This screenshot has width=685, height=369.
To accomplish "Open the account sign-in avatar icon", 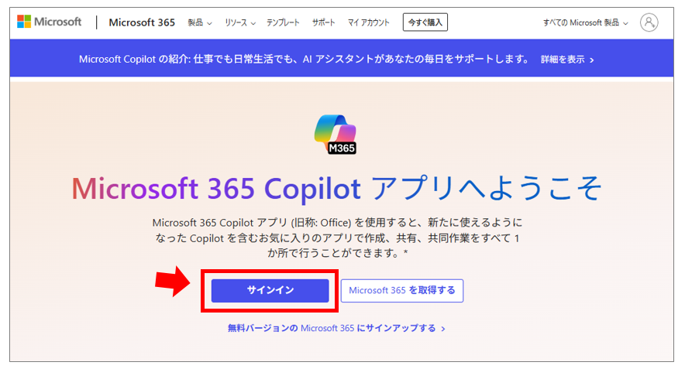I will 649,22.
